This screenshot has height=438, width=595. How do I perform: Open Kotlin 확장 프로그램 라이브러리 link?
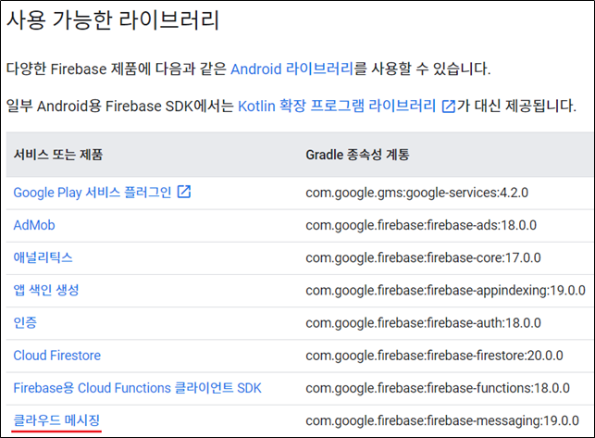(x=337, y=106)
